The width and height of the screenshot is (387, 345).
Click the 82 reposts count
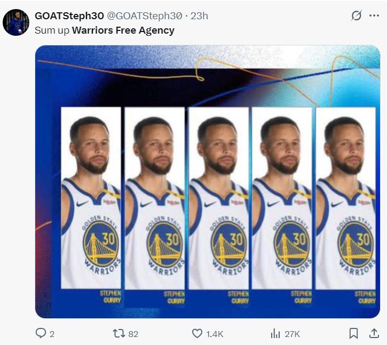133,334
